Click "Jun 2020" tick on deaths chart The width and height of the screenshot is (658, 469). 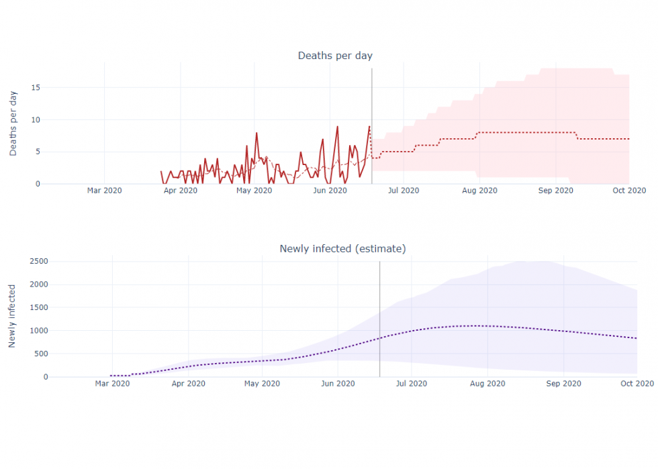coord(330,191)
